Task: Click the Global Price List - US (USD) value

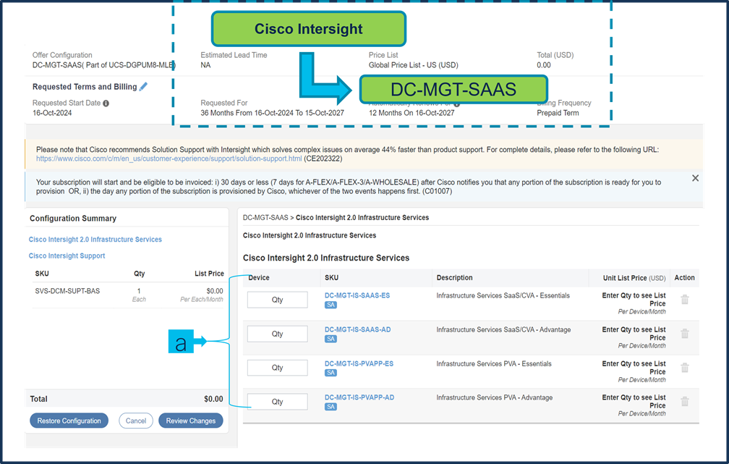Action: tap(414, 65)
